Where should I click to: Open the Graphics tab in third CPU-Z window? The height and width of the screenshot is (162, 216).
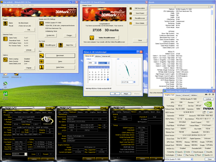pos(146,112)
